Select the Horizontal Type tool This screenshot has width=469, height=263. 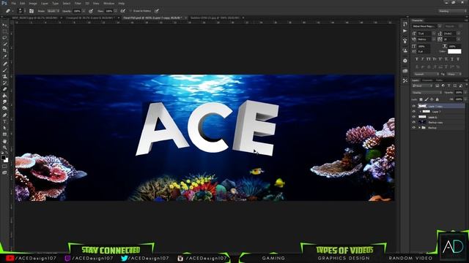pos(4,121)
